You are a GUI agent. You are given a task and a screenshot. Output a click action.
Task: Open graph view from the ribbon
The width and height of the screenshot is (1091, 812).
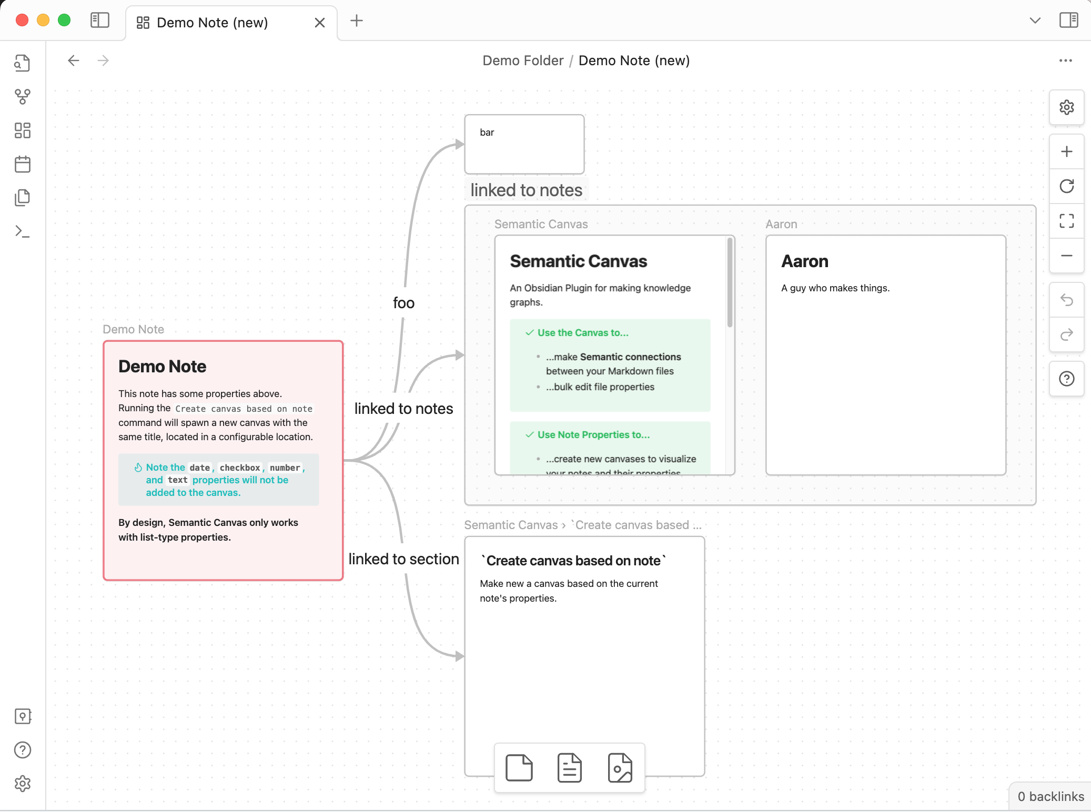22,97
